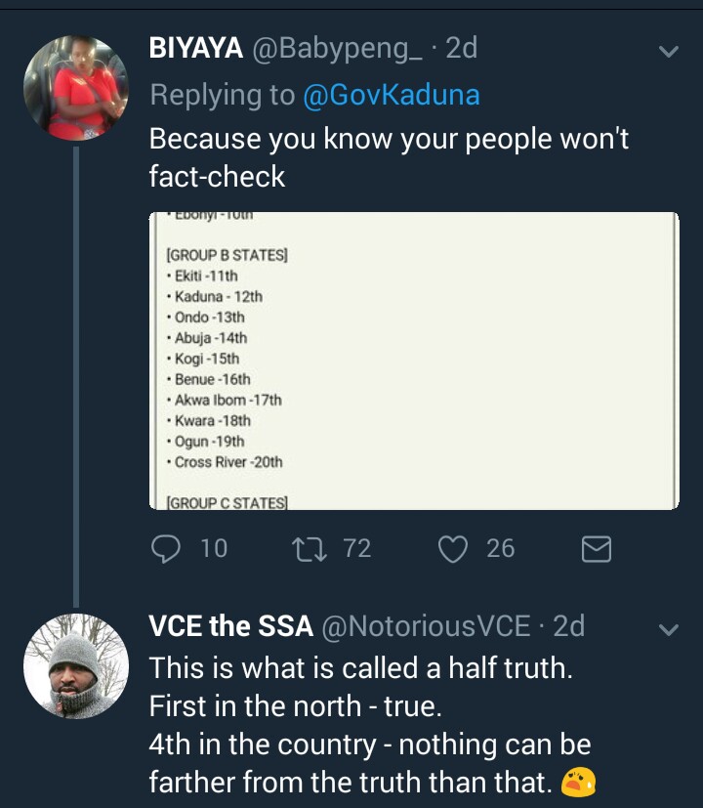The height and width of the screenshot is (808, 703).
Task: Open VCE the SSA display name
Action: tap(230, 626)
